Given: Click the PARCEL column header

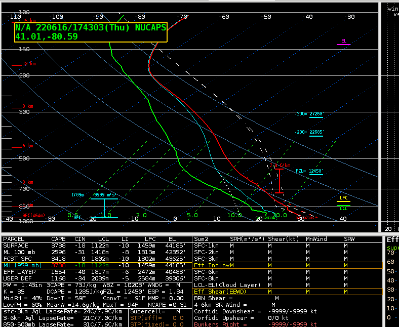Looking at the screenshot, I should (x=14, y=239).
